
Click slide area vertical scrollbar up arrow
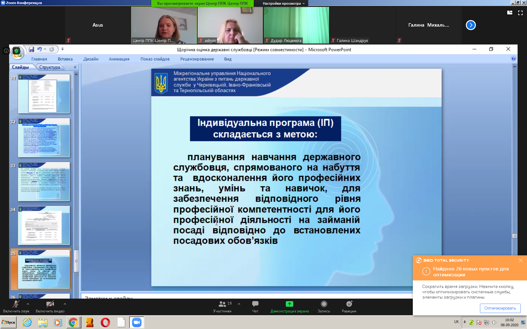[514, 66]
